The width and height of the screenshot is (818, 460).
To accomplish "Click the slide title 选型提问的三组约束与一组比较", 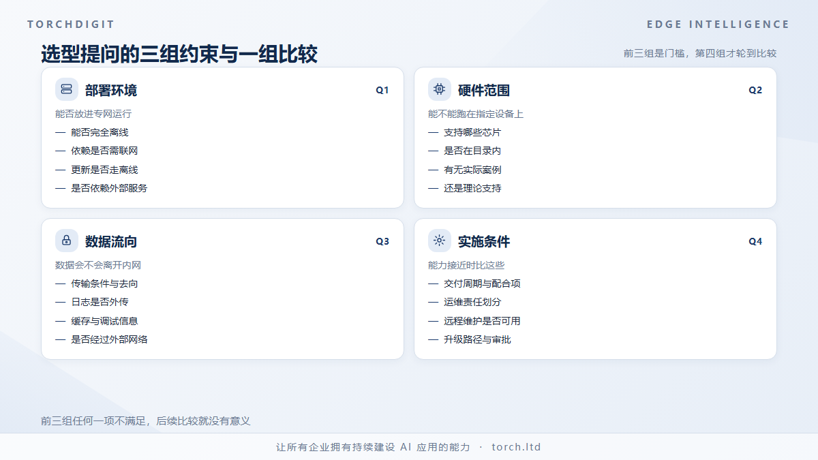I will coord(179,54).
